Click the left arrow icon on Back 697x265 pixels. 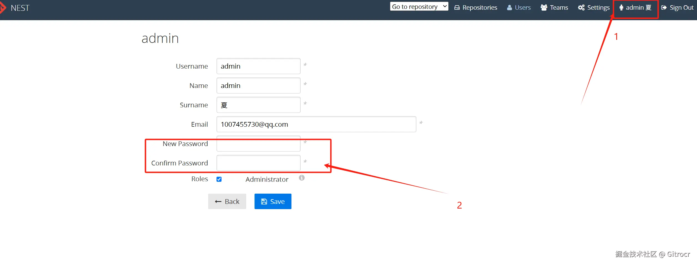click(218, 202)
